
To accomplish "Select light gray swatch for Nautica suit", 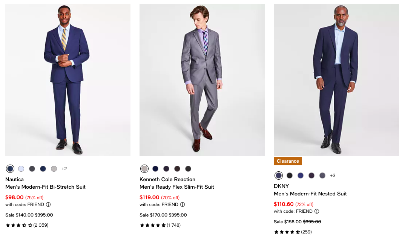I will (54, 169).
